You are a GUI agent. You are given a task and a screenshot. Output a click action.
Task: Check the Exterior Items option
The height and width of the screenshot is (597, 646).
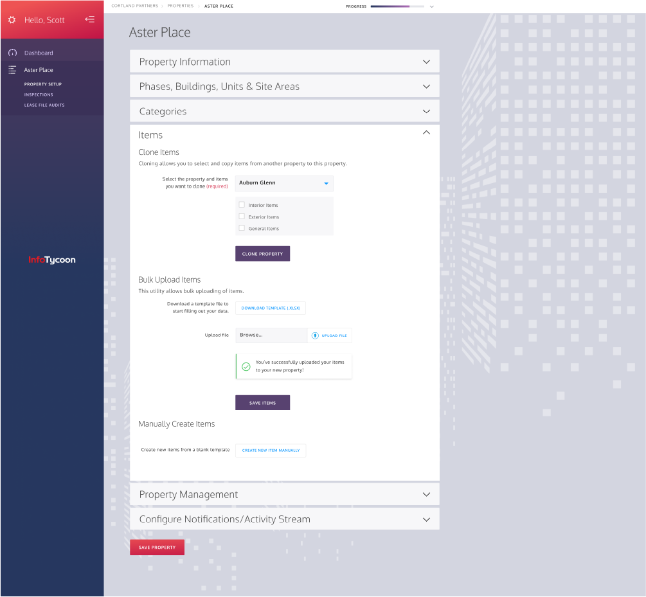[242, 217]
